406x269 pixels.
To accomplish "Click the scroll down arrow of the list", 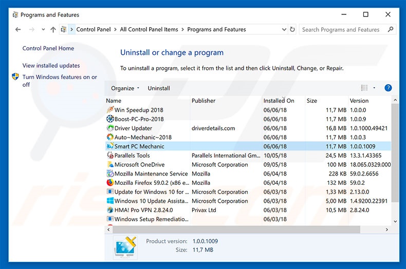I will [395, 221].
